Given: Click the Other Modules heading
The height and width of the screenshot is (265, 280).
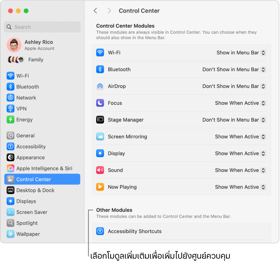Looking at the screenshot, I should pyautogui.click(x=114, y=210).
